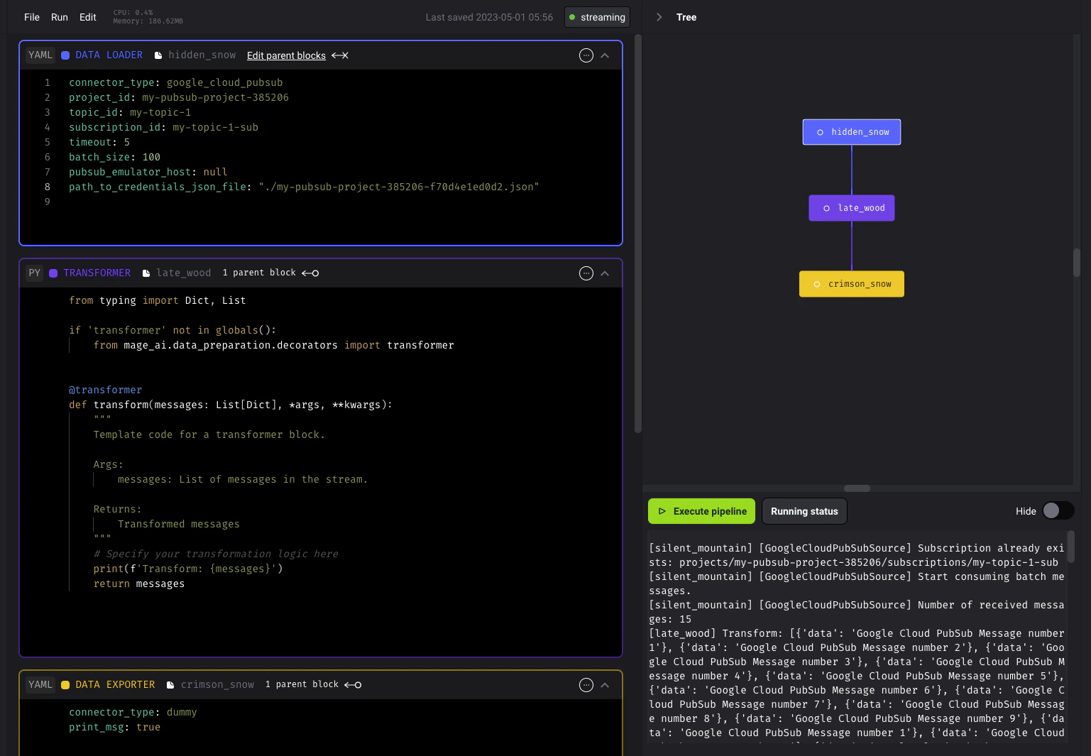
Task: Click the Edit parent blocks link
Action: [286, 55]
